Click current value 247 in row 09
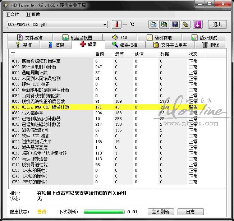 98,67
